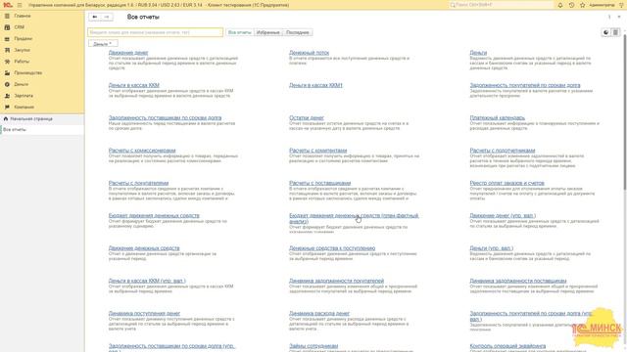Open the form's more options dots

tap(609, 17)
